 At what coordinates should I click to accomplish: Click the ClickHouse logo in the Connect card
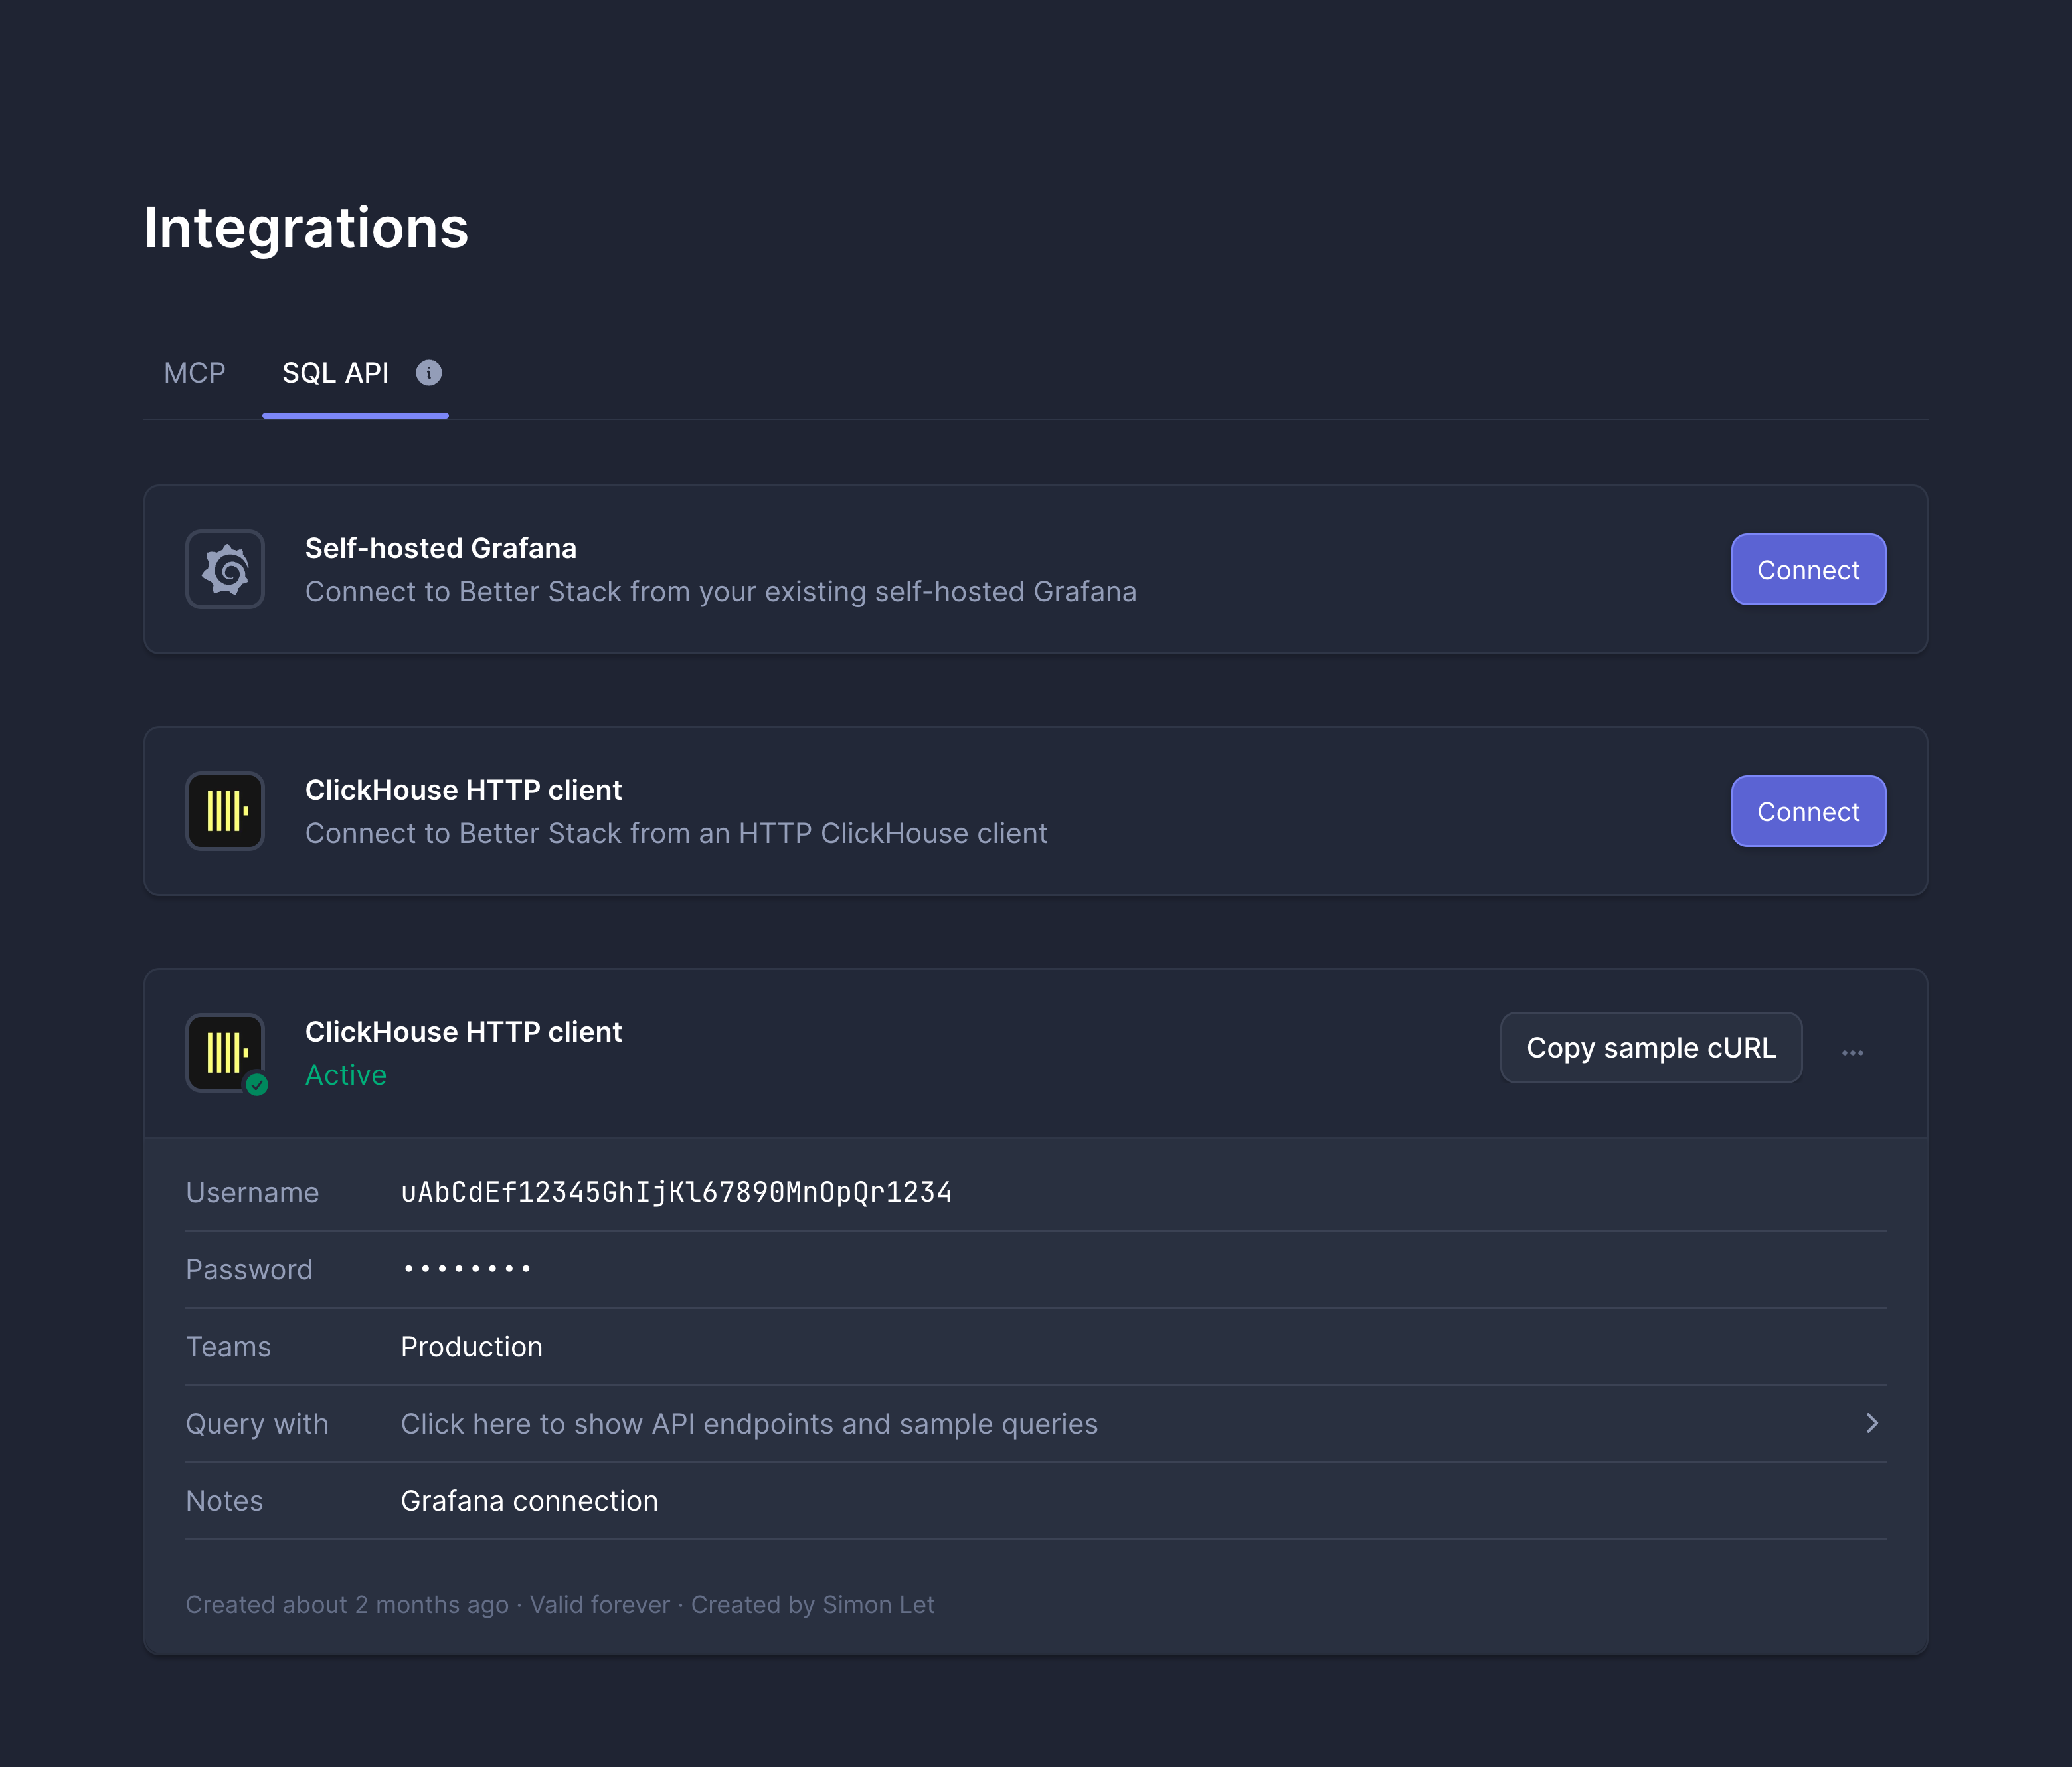225,811
